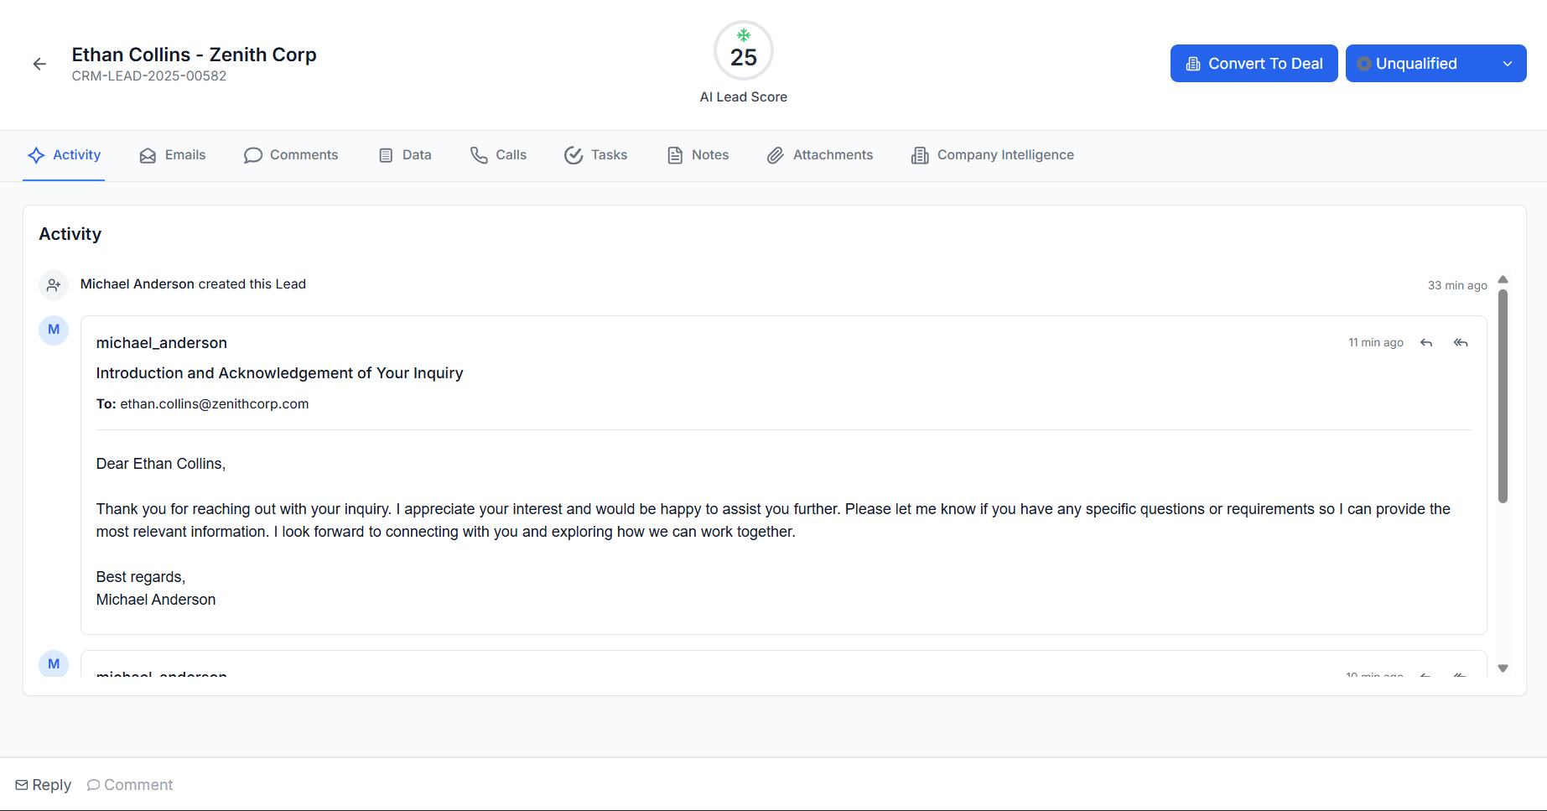Click the reply arrow on first email
Screen dimensions: 1547x811
[1426, 343]
